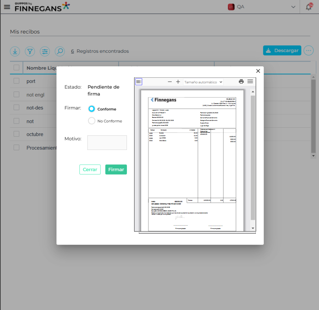Open the more options ellipsis button
The height and width of the screenshot is (310, 319).
[x=308, y=50]
